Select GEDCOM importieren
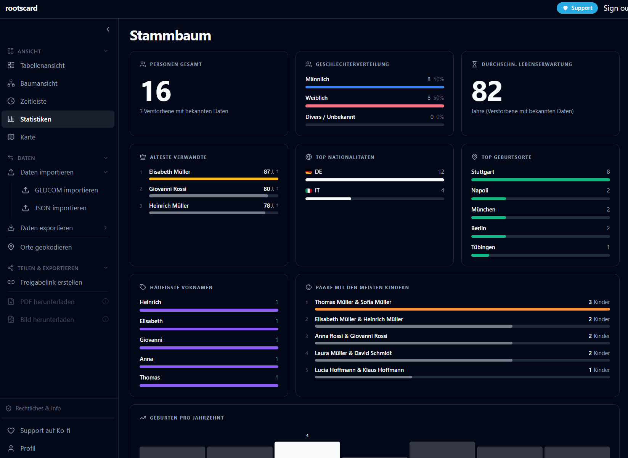 point(66,190)
